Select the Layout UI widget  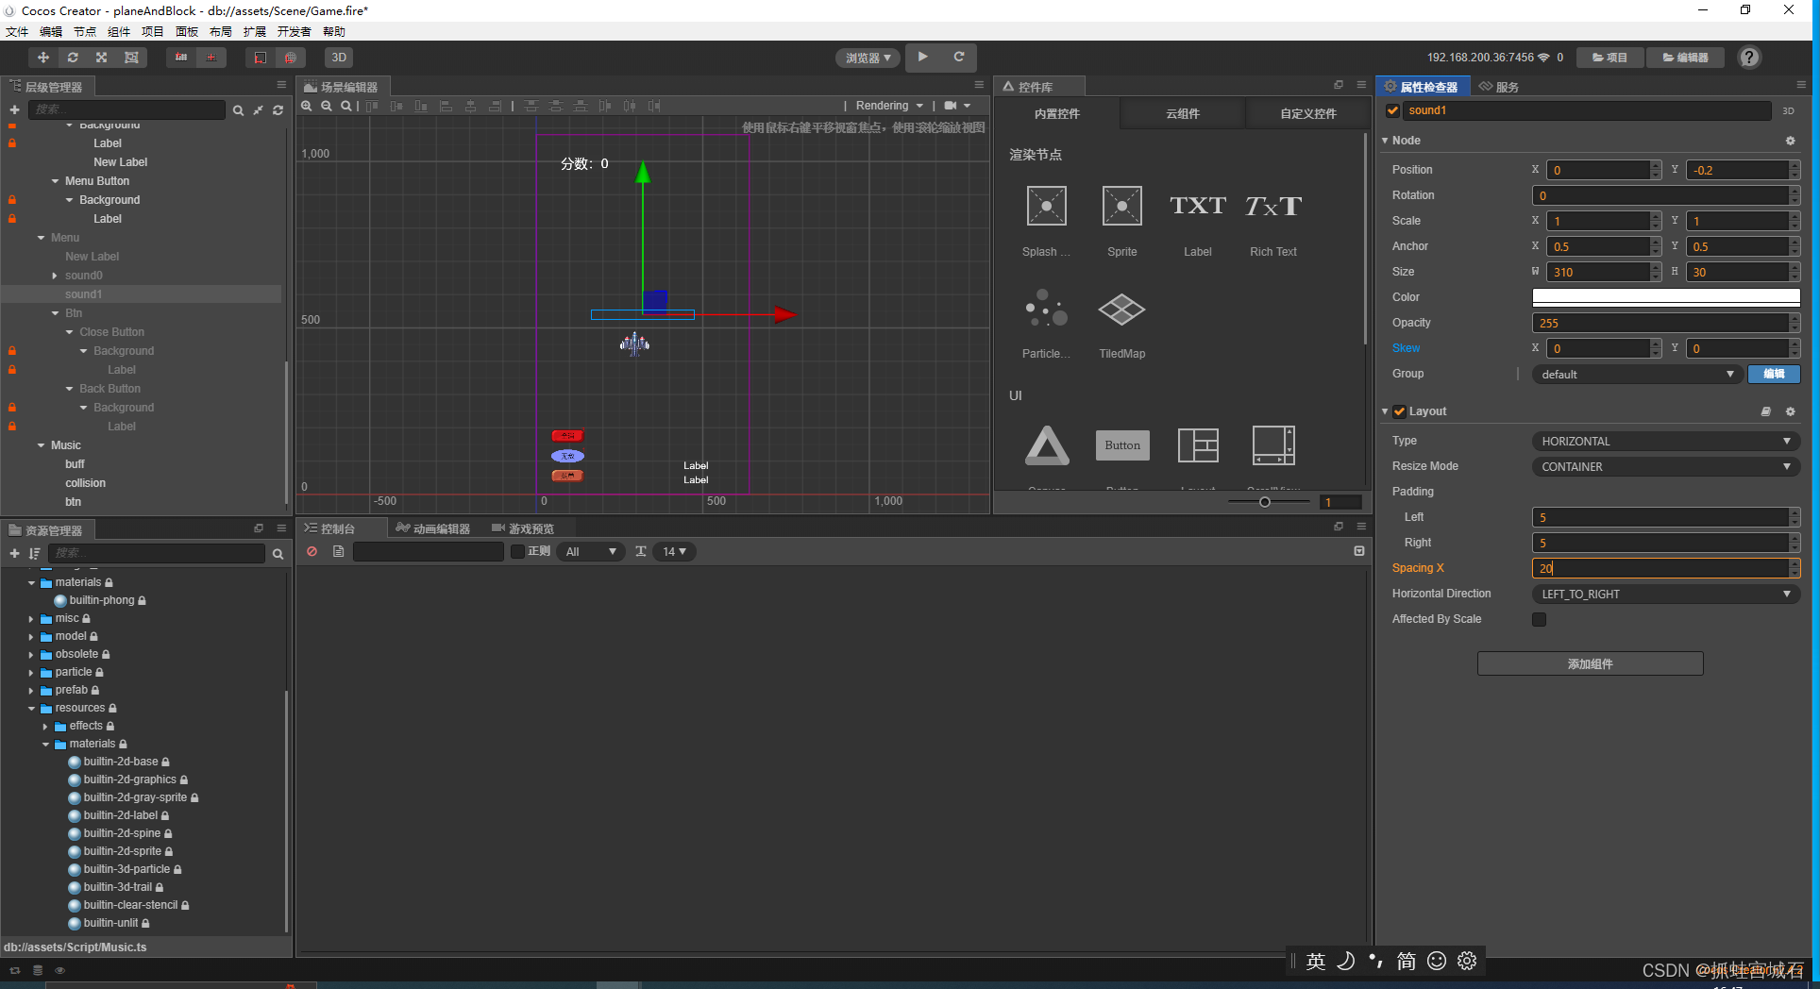tap(1198, 445)
